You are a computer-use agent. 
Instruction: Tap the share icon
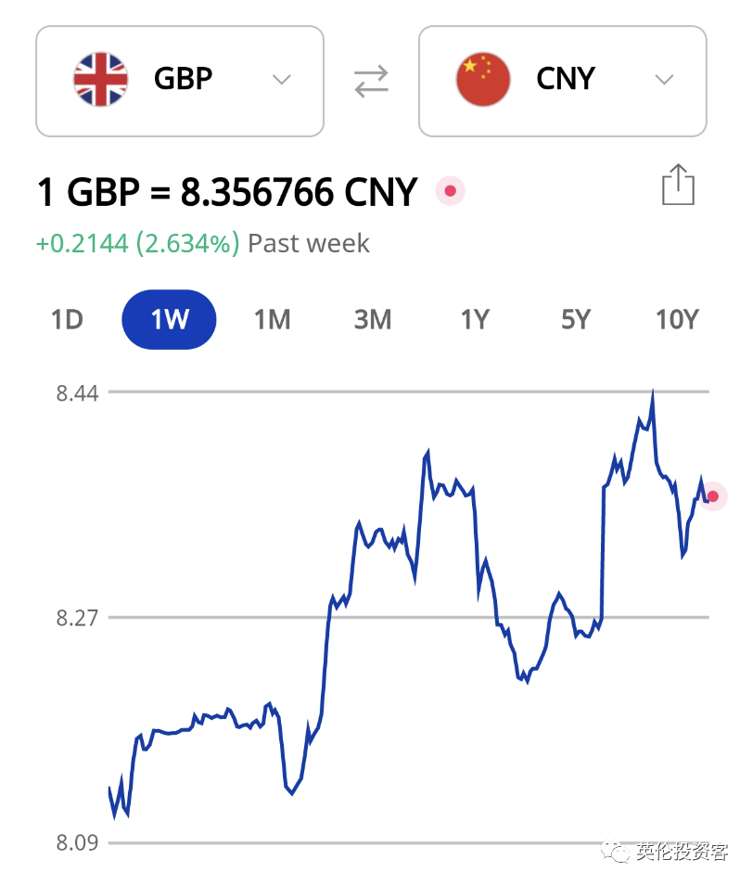pyautogui.click(x=677, y=185)
